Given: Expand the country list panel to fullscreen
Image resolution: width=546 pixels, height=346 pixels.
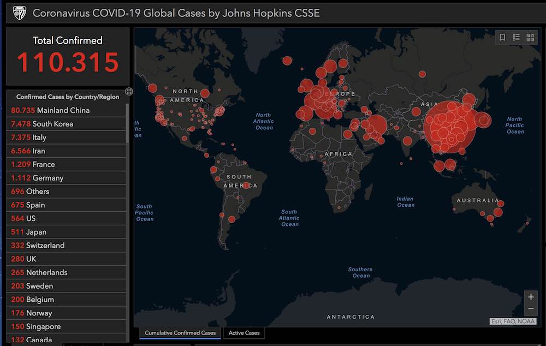Looking at the screenshot, I should click(x=129, y=92).
